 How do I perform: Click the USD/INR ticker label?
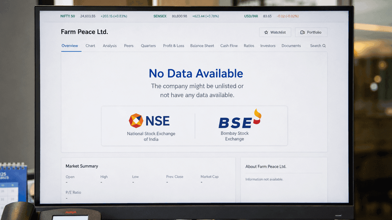pos(252,16)
